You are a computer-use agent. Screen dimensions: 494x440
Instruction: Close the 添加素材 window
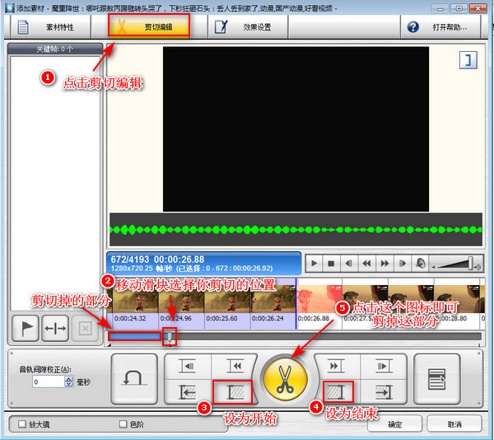478,8
